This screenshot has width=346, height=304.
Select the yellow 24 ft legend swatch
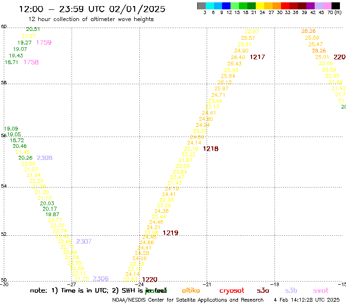(260, 6)
